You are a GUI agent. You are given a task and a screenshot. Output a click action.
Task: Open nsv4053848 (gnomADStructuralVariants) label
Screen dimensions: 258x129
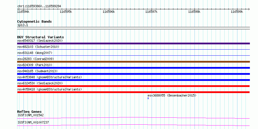click(50, 77)
